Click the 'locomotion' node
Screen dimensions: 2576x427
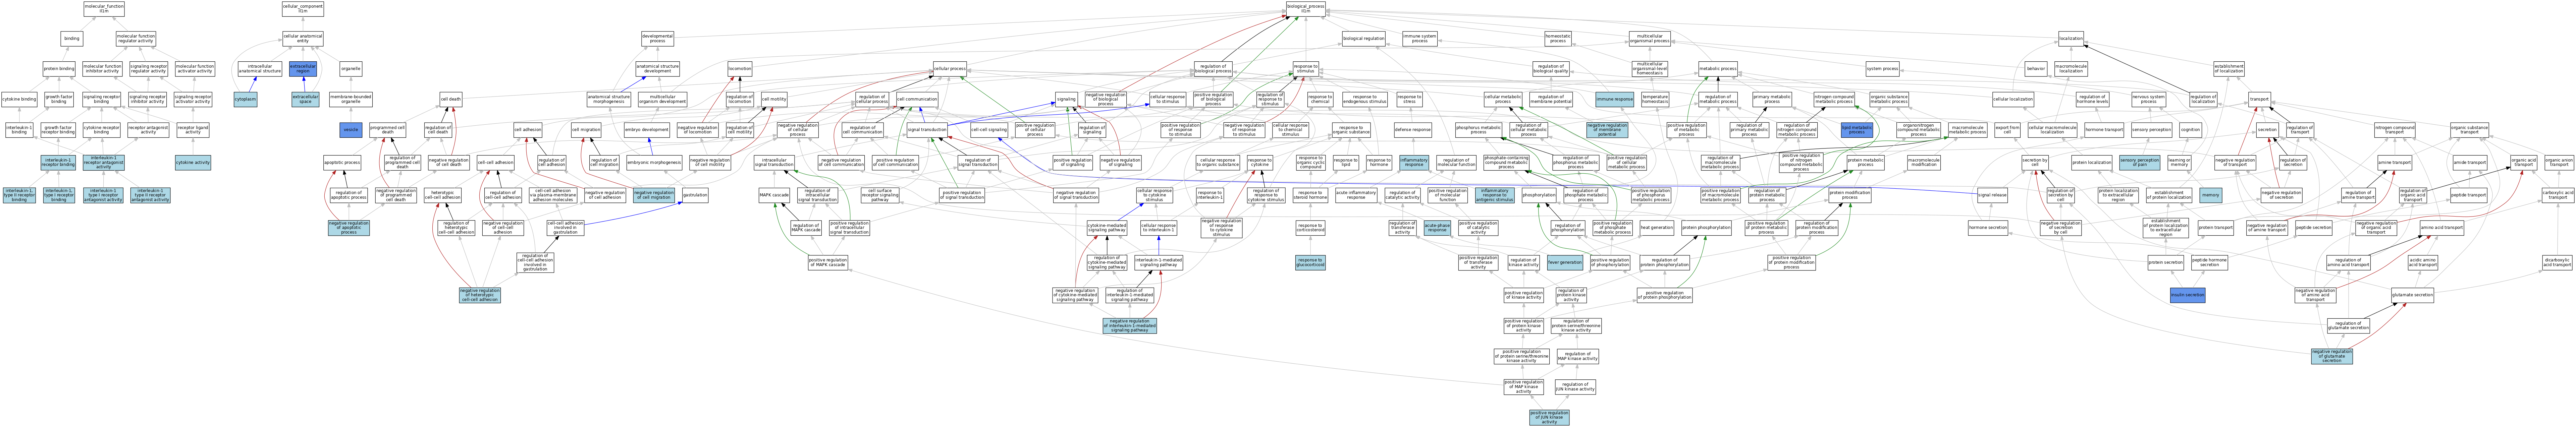click(x=740, y=69)
